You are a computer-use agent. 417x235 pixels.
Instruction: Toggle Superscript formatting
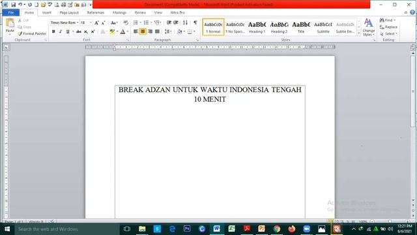(x=93, y=31)
